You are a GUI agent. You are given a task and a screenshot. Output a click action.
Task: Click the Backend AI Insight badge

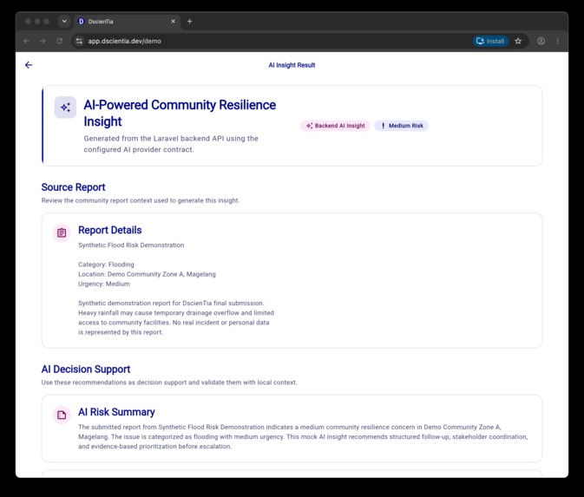(x=336, y=126)
